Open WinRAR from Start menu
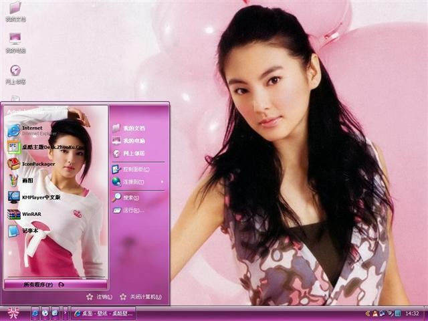The image size is (428, 321). tap(24, 214)
